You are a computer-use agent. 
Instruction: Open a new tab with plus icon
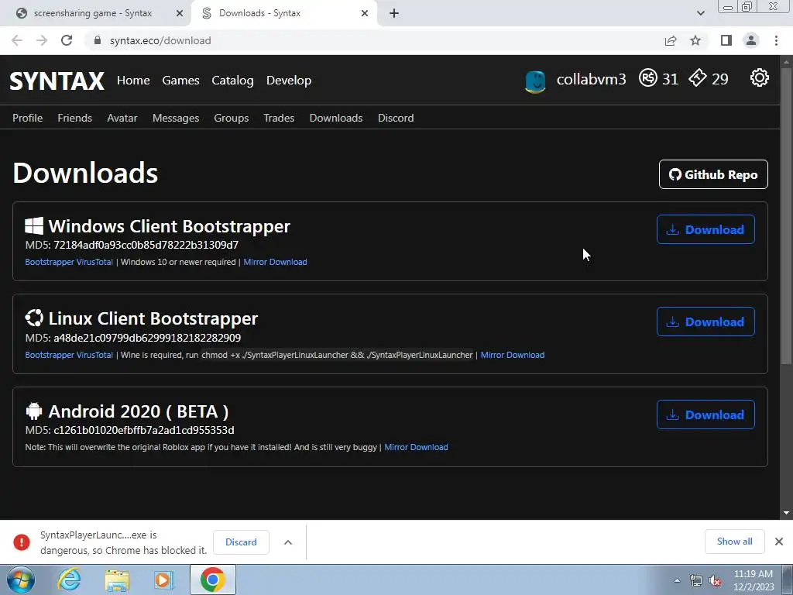pyautogui.click(x=394, y=13)
